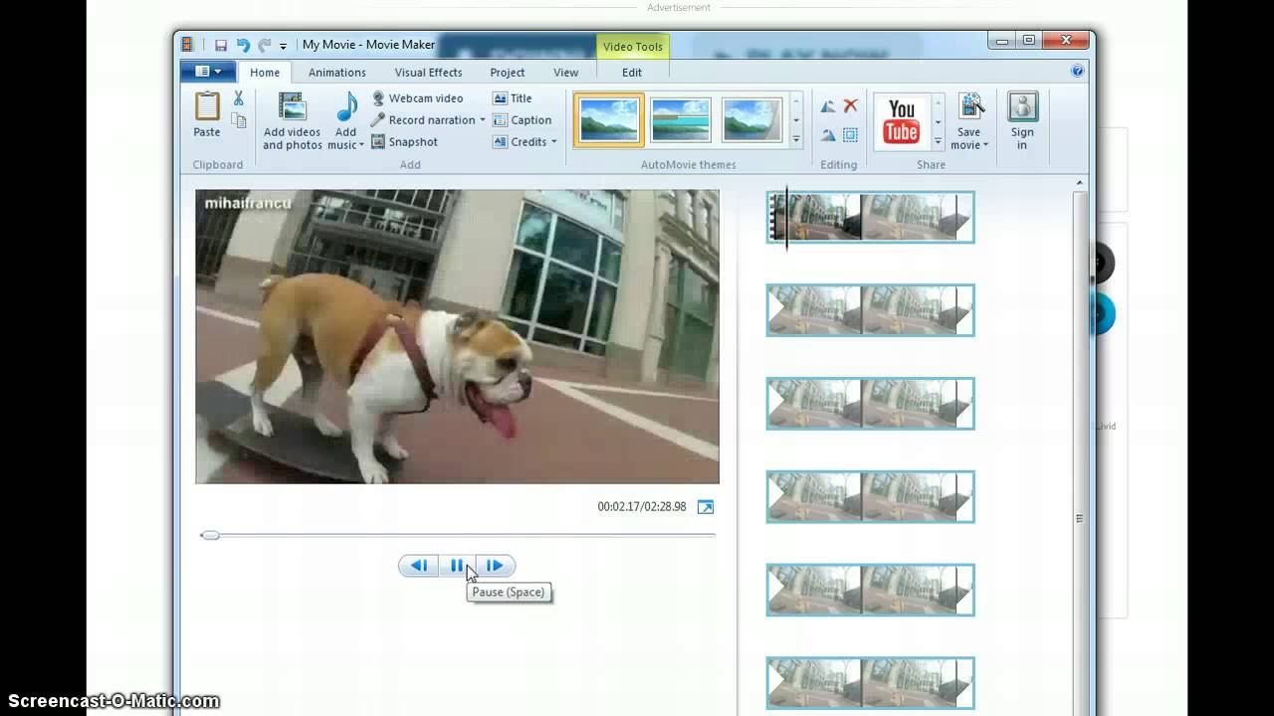Preview the movie in full screen
Viewport: 1274px width, 716px height.
(x=706, y=507)
